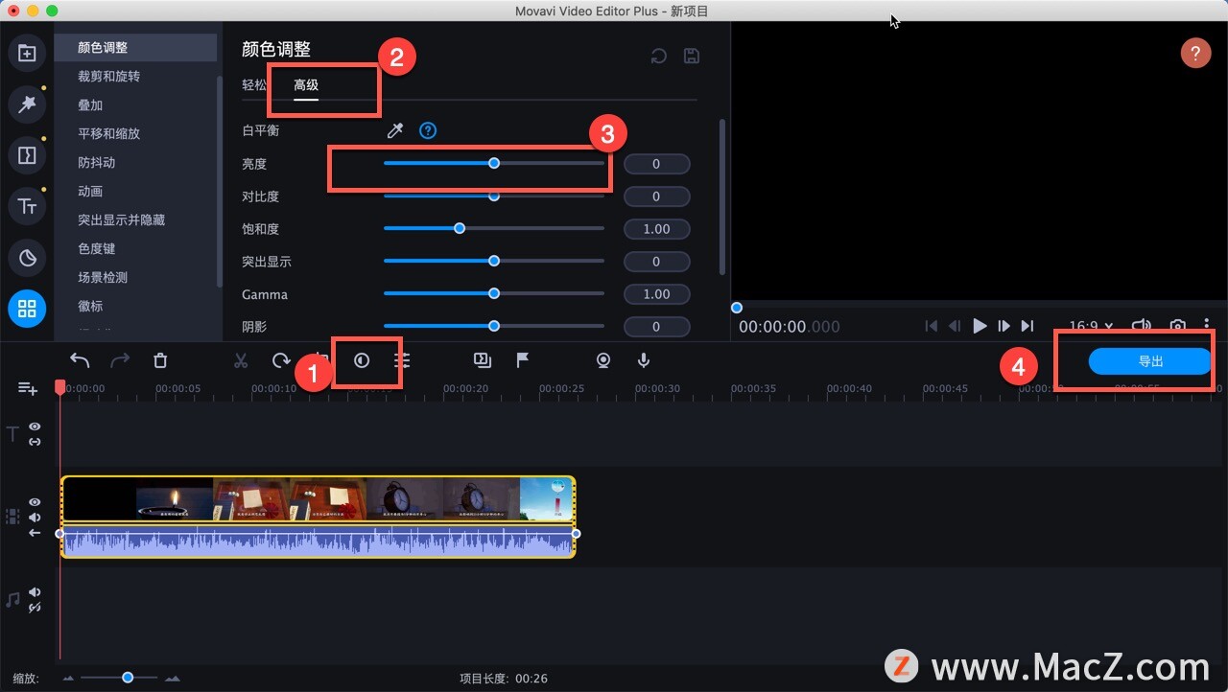Open the filters magic wand sidebar icon
The image size is (1228, 692).
(x=27, y=104)
